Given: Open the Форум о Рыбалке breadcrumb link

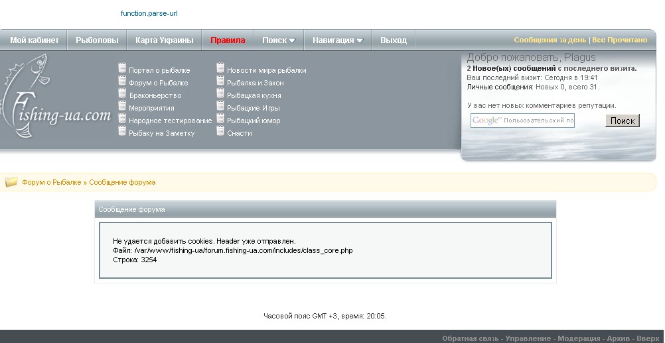Looking at the screenshot, I should coord(52,182).
